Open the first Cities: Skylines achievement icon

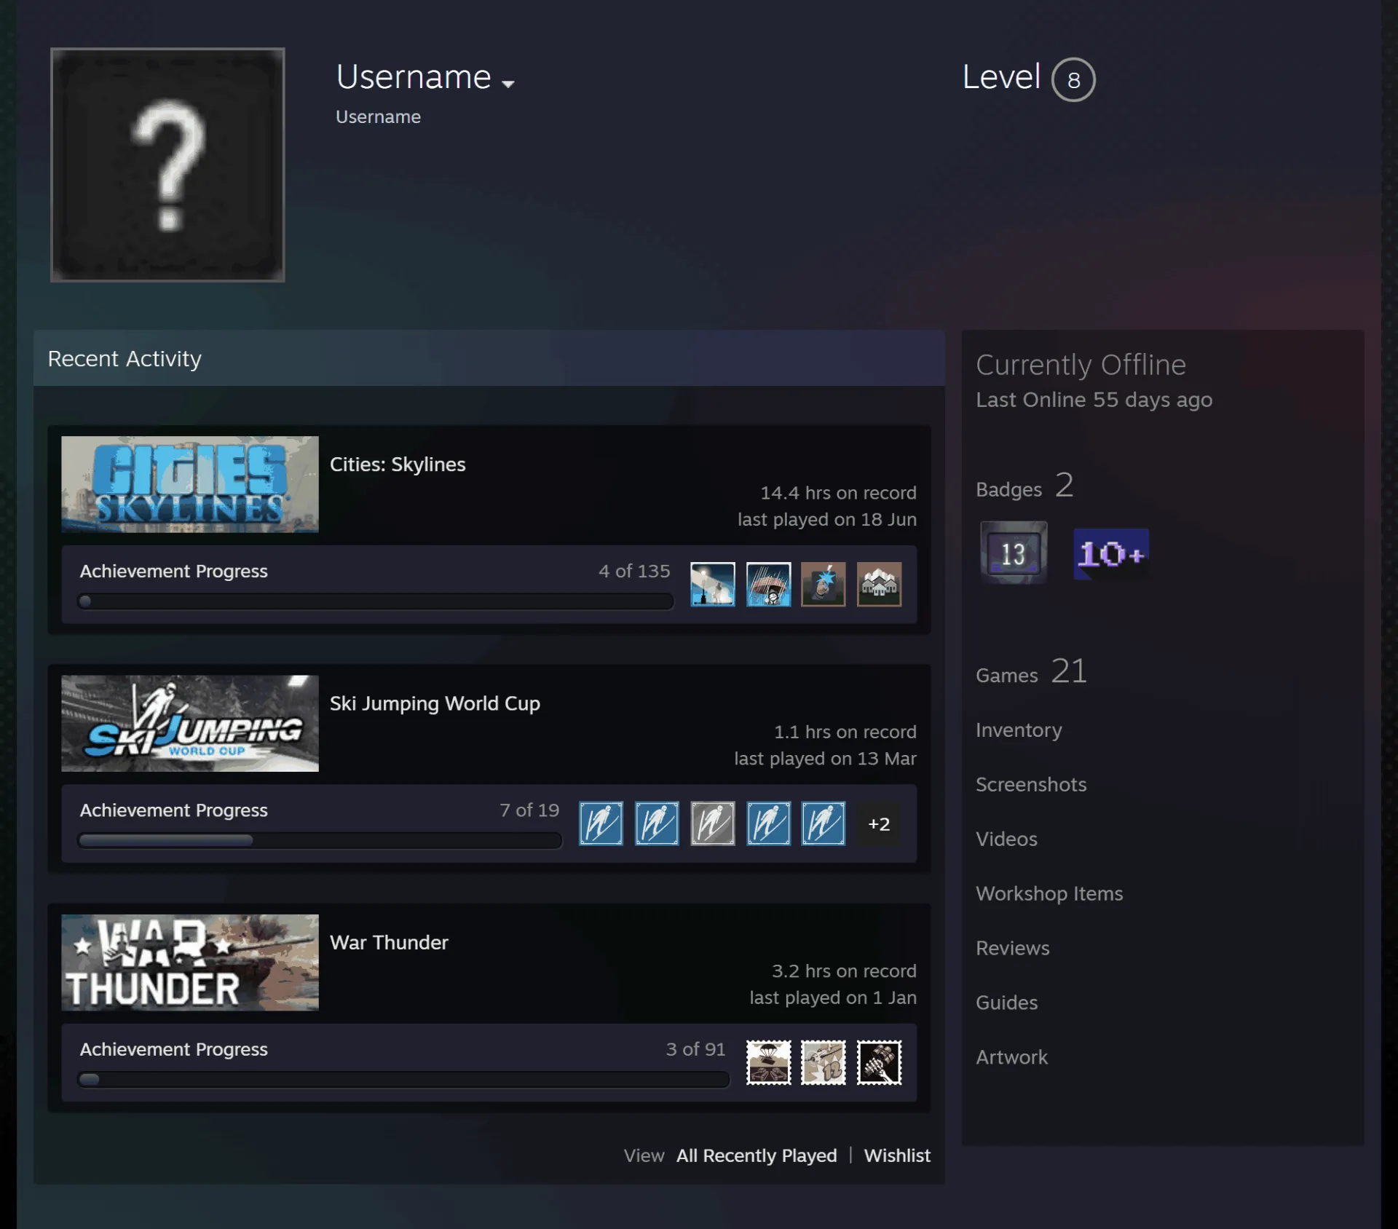712,584
